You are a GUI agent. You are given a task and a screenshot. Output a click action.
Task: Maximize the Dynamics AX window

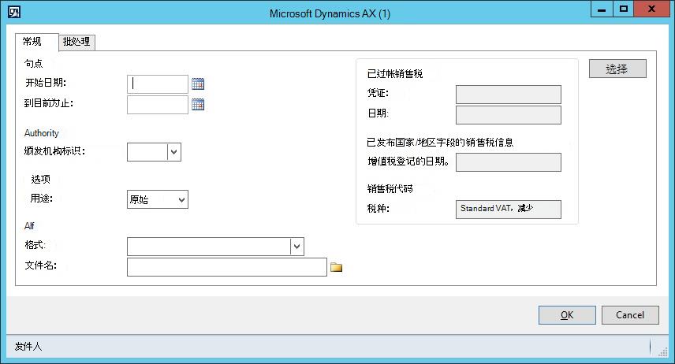coord(623,9)
